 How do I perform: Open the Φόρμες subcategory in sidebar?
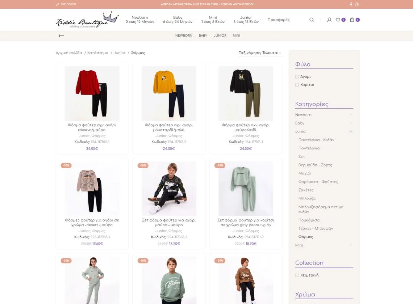[x=305, y=237]
